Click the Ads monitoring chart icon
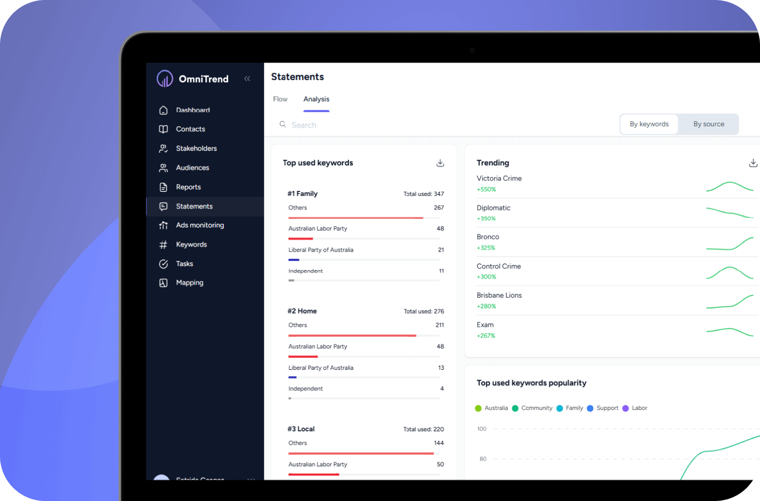The width and height of the screenshot is (760, 501). click(x=163, y=225)
